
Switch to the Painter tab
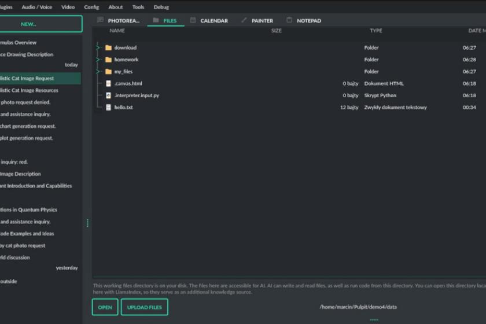[258, 20]
